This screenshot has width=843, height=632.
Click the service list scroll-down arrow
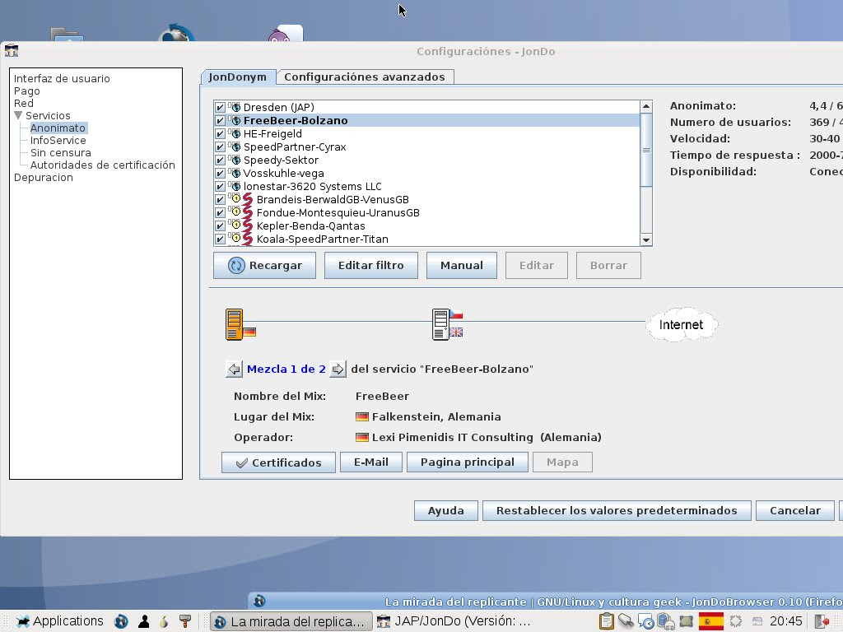pos(646,240)
